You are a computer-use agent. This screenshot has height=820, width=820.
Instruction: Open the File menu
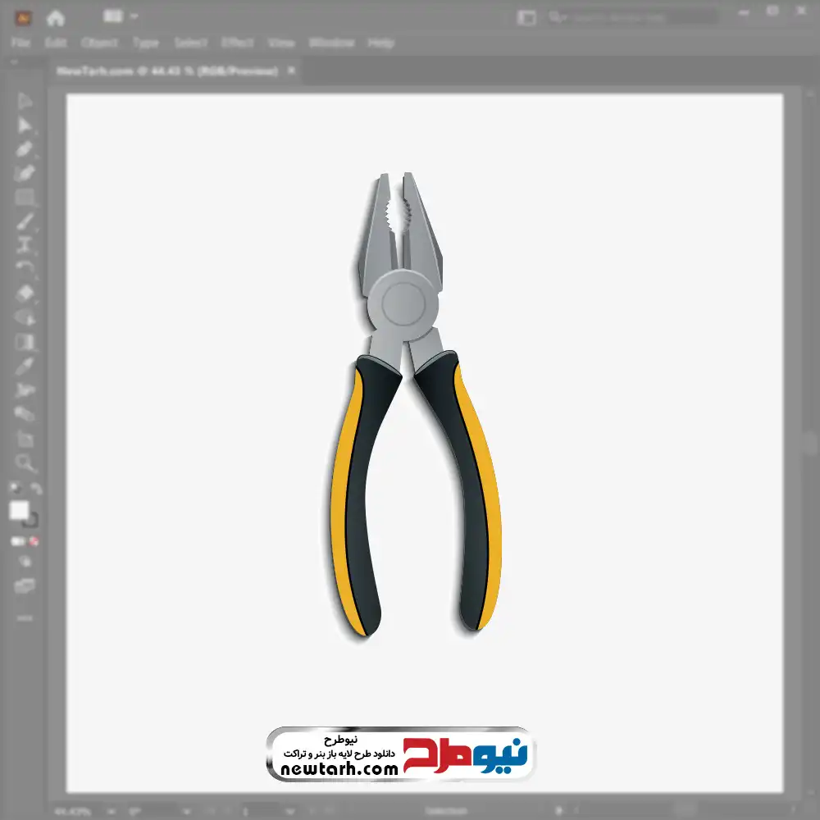[x=20, y=43]
